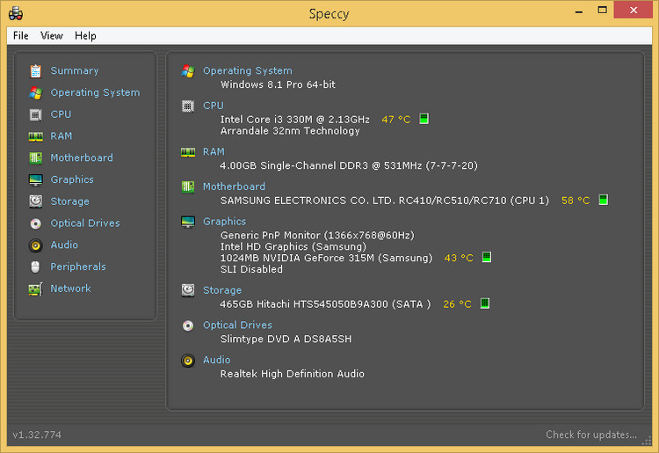
Task: Open the Storage section from sidebar
Action: click(69, 201)
